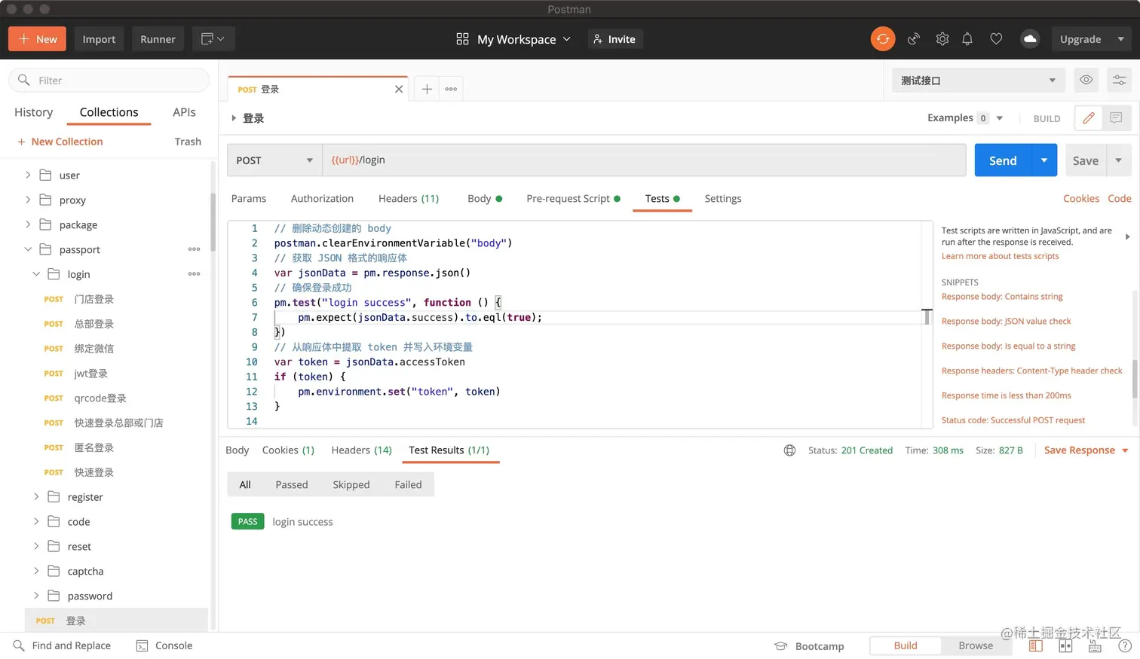Open the Pre-request Script tab
The width and height of the screenshot is (1140, 659).
pos(573,199)
